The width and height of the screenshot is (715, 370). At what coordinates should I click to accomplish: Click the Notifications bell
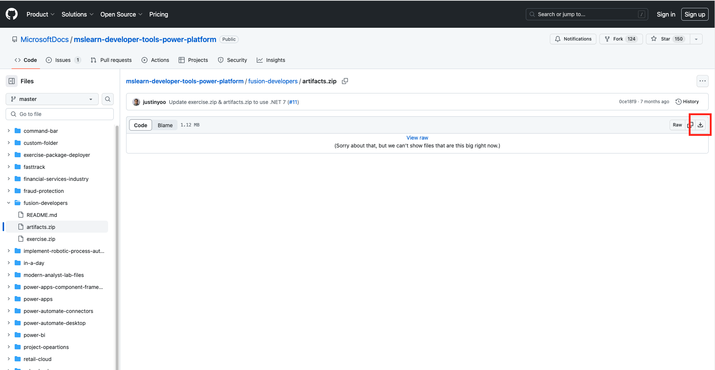558,39
